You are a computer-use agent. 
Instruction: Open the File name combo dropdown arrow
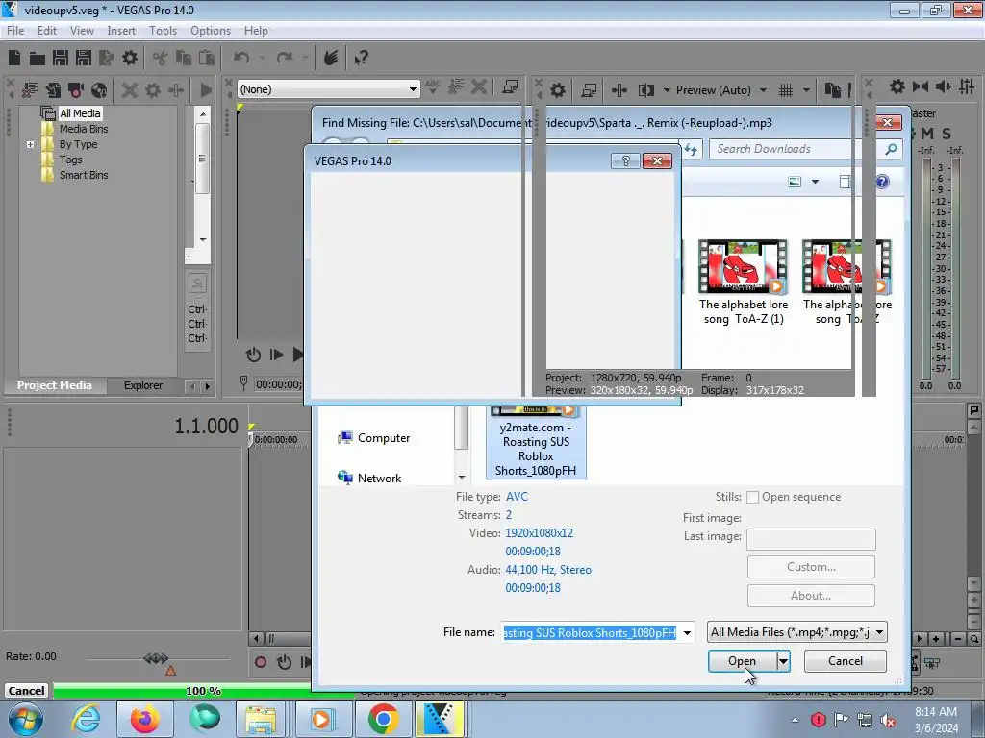(x=687, y=632)
